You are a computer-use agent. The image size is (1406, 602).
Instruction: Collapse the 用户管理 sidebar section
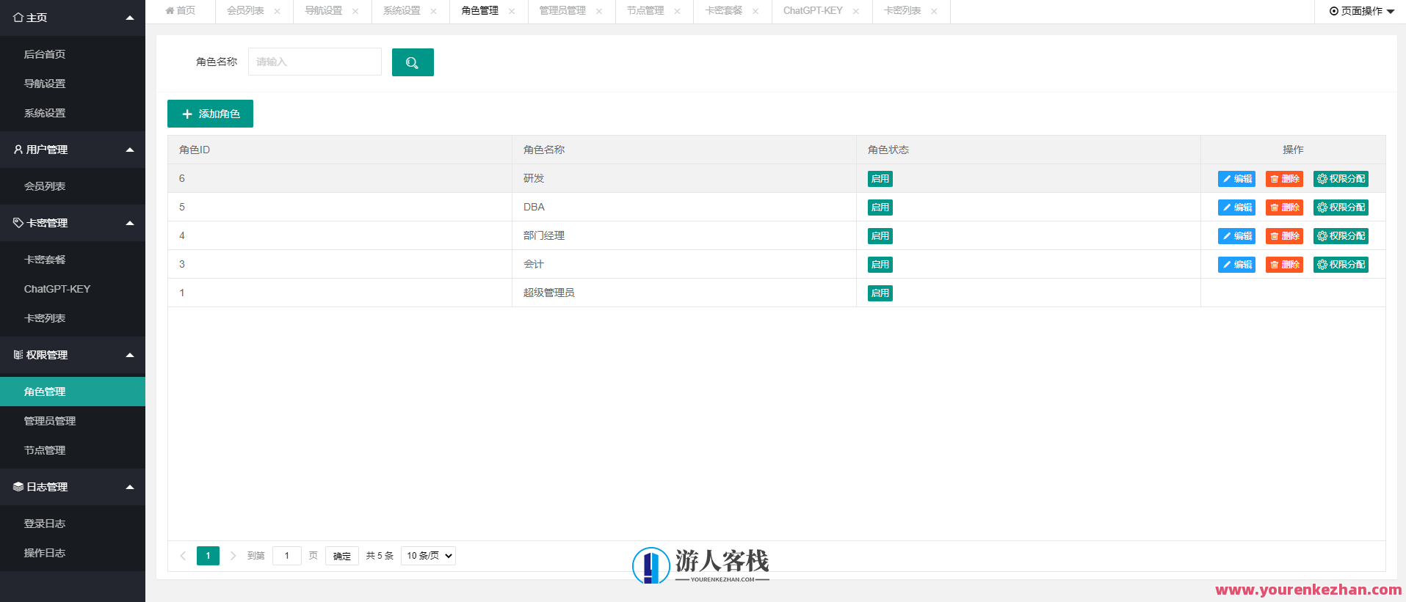[130, 150]
